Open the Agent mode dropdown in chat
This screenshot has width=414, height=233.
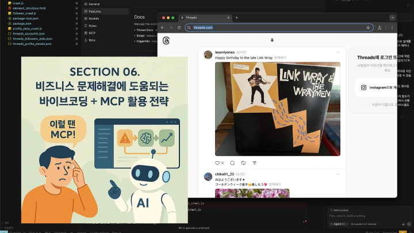[339, 224]
